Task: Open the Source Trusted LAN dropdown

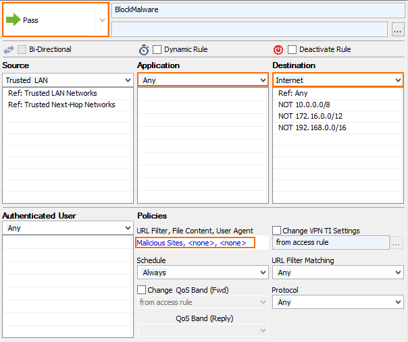Action: [x=68, y=80]
